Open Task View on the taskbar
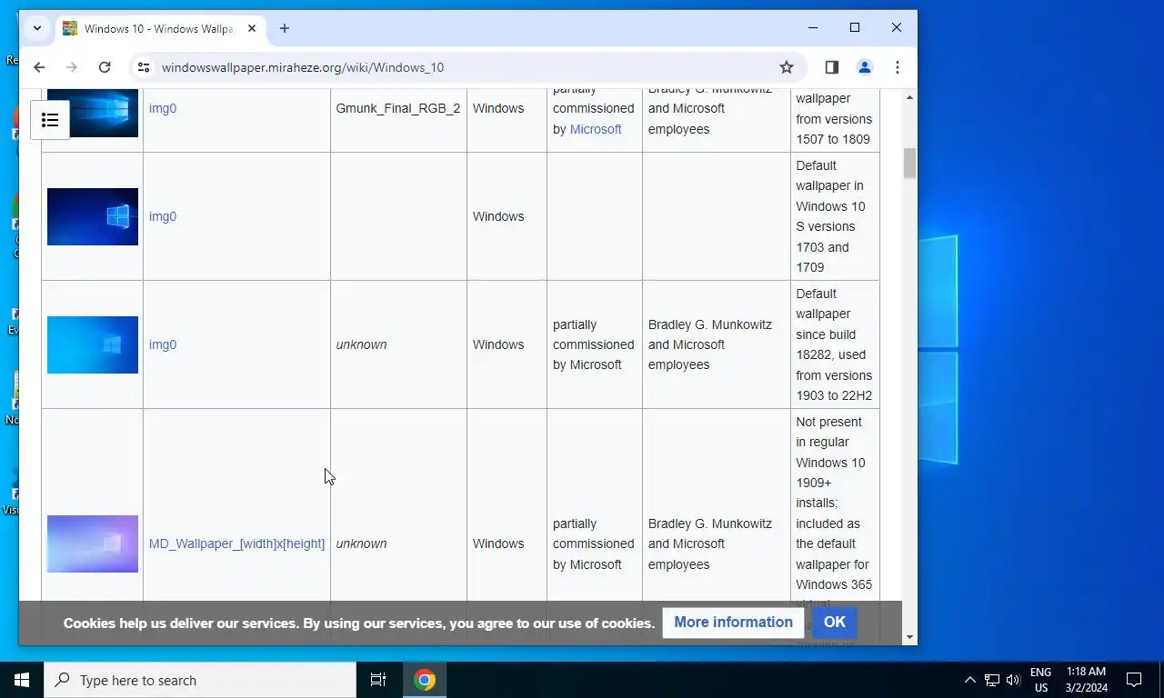Viewport: 1164px width, 698px height. pos(378,680)
